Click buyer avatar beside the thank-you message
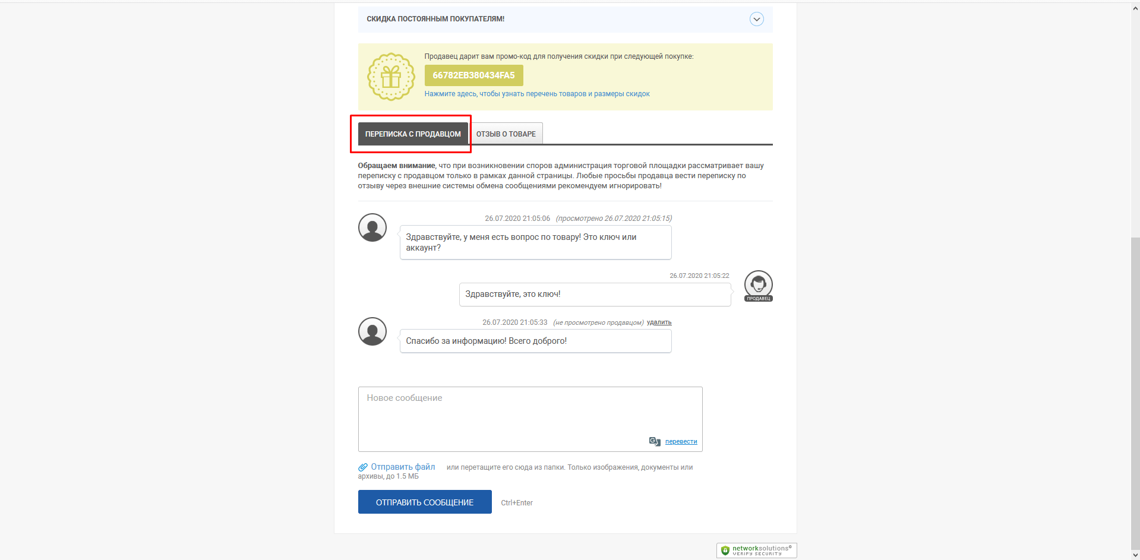Viewport: 1140px width, 560px height. pos(372,331)
